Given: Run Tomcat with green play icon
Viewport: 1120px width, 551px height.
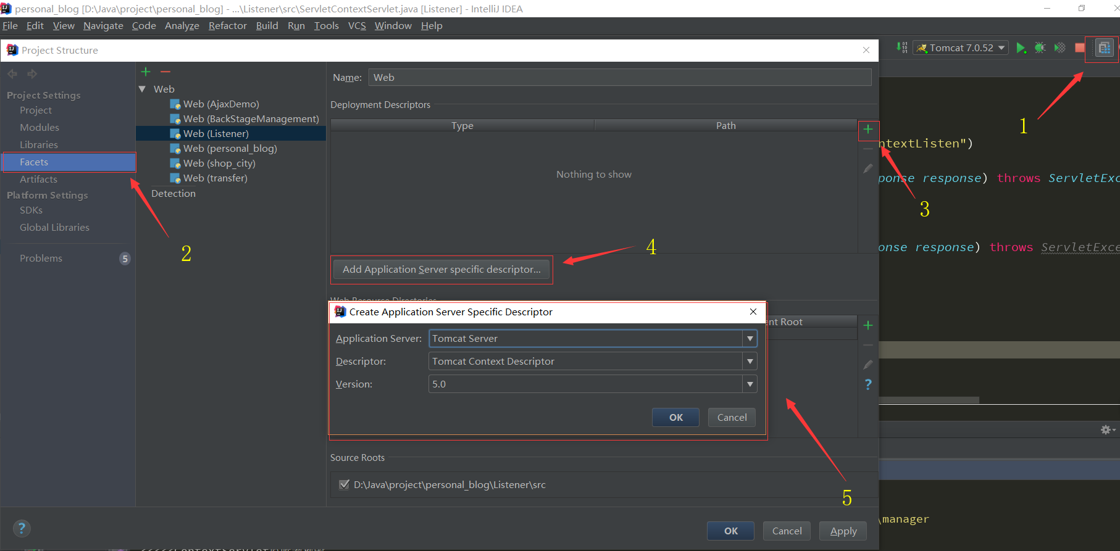Looking at the screenshot, I should [1021, 48].
